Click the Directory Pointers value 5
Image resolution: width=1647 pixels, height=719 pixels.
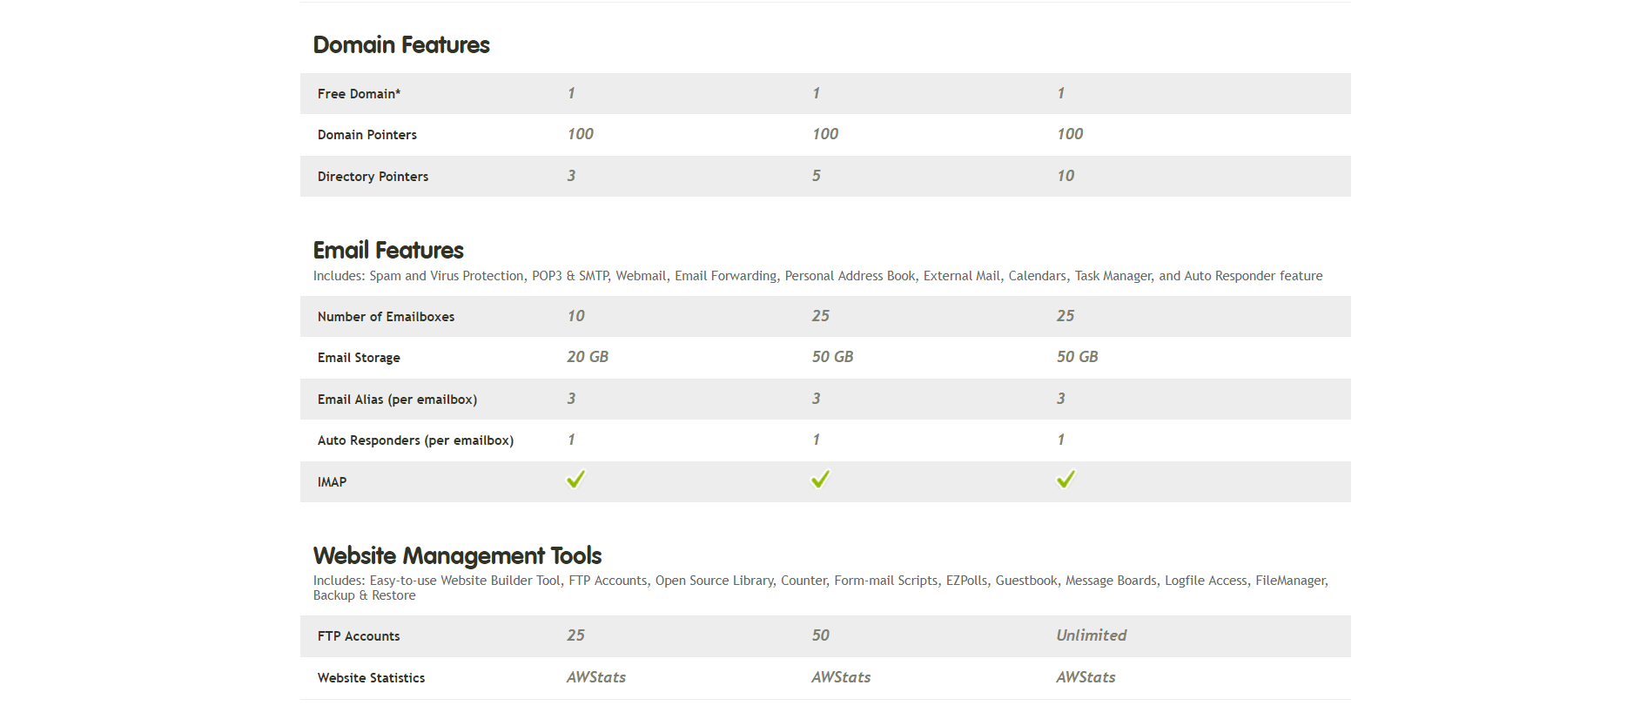pyautogui.click(x=817, y=176)
